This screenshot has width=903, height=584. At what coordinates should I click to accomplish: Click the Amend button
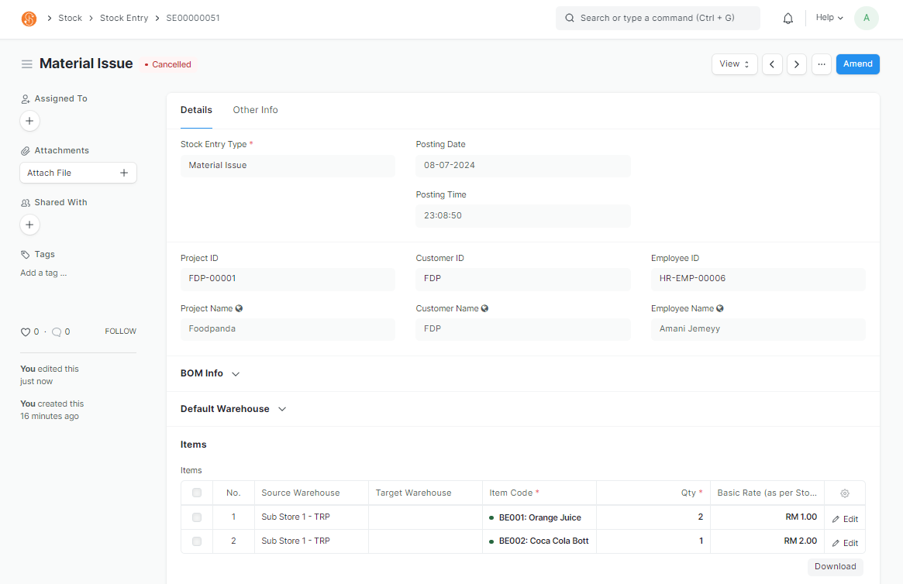tap(857, 64)
